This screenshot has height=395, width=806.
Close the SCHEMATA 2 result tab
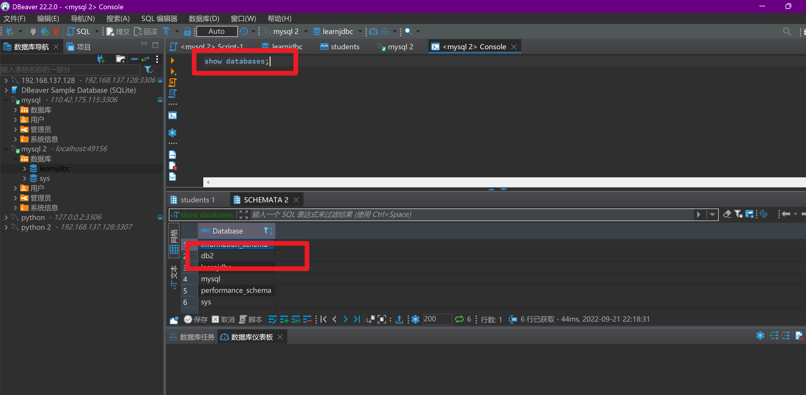[x=296, y=200]
